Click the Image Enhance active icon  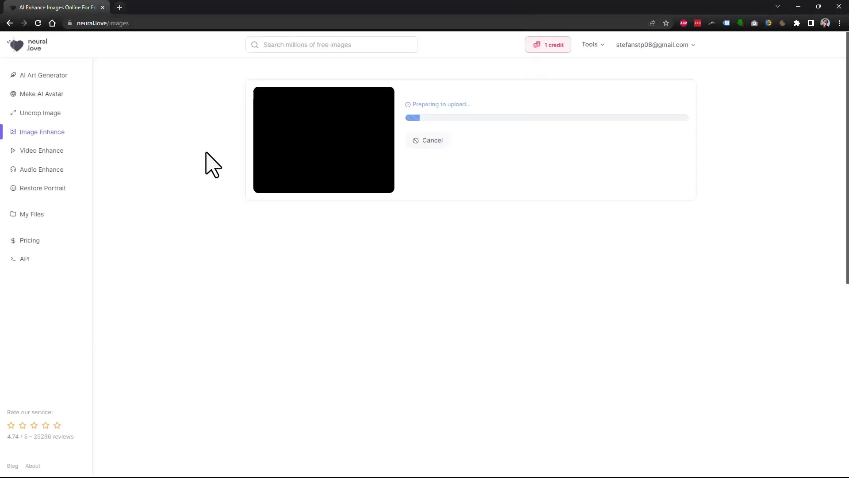(x=13, y=131)
